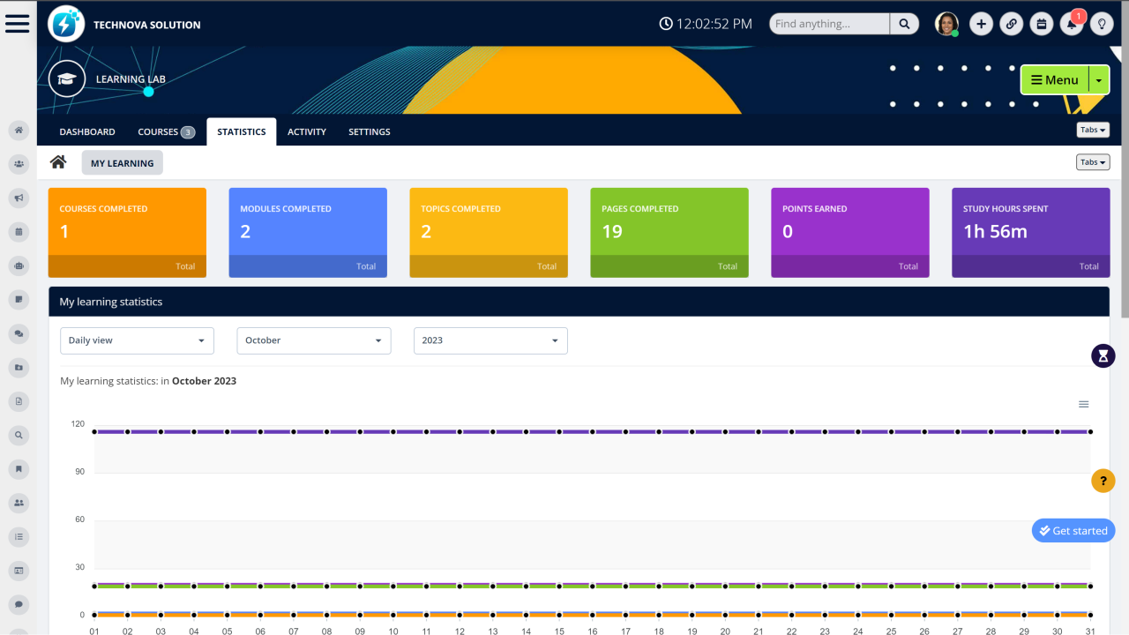Click the green Menu button
Image resolution: width=1129 pixels, height=635 pixels.
click(1055, 79)
